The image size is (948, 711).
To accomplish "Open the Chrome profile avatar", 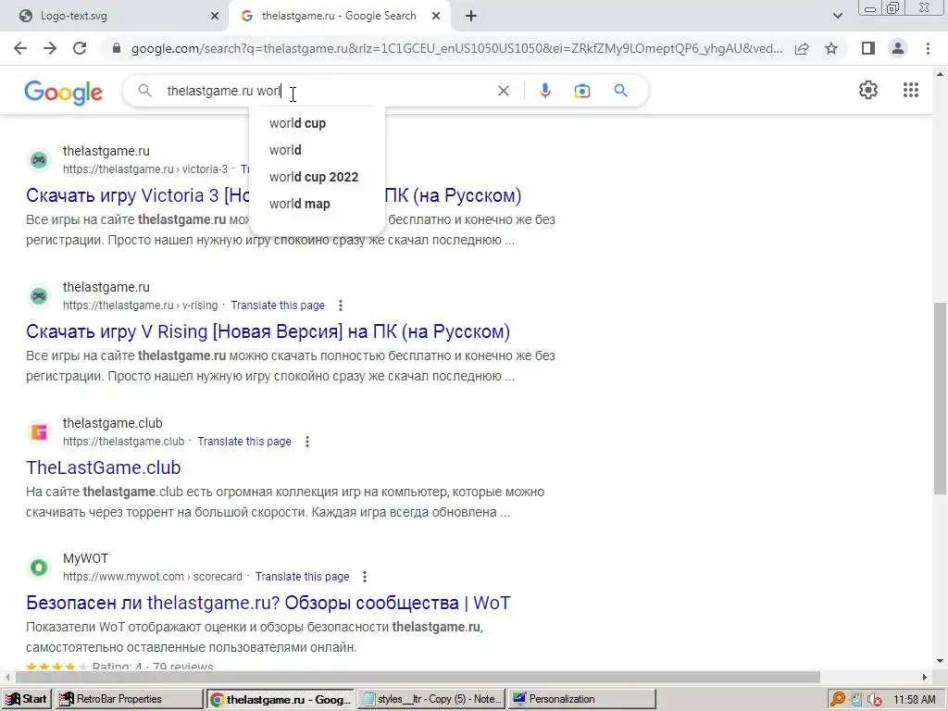I will point(898,48).
